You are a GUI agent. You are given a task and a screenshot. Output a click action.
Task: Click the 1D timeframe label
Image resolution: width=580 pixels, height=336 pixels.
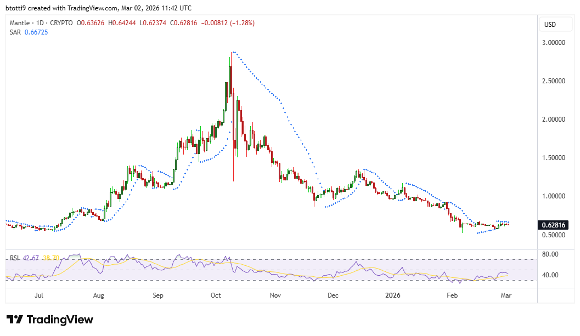[x=41, y=23]
